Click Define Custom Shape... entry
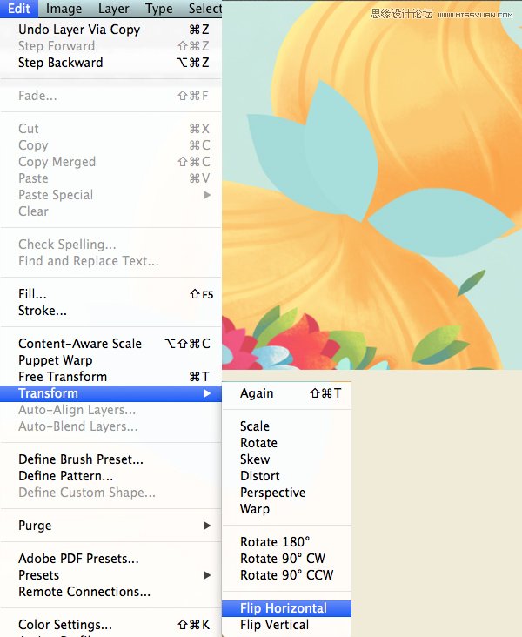522x637 pixels. pos(110,493)
